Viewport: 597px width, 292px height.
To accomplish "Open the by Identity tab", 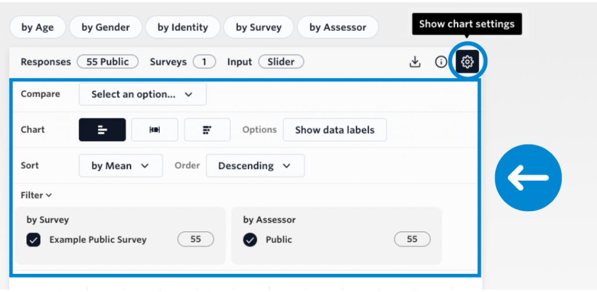I will [182, 27].
